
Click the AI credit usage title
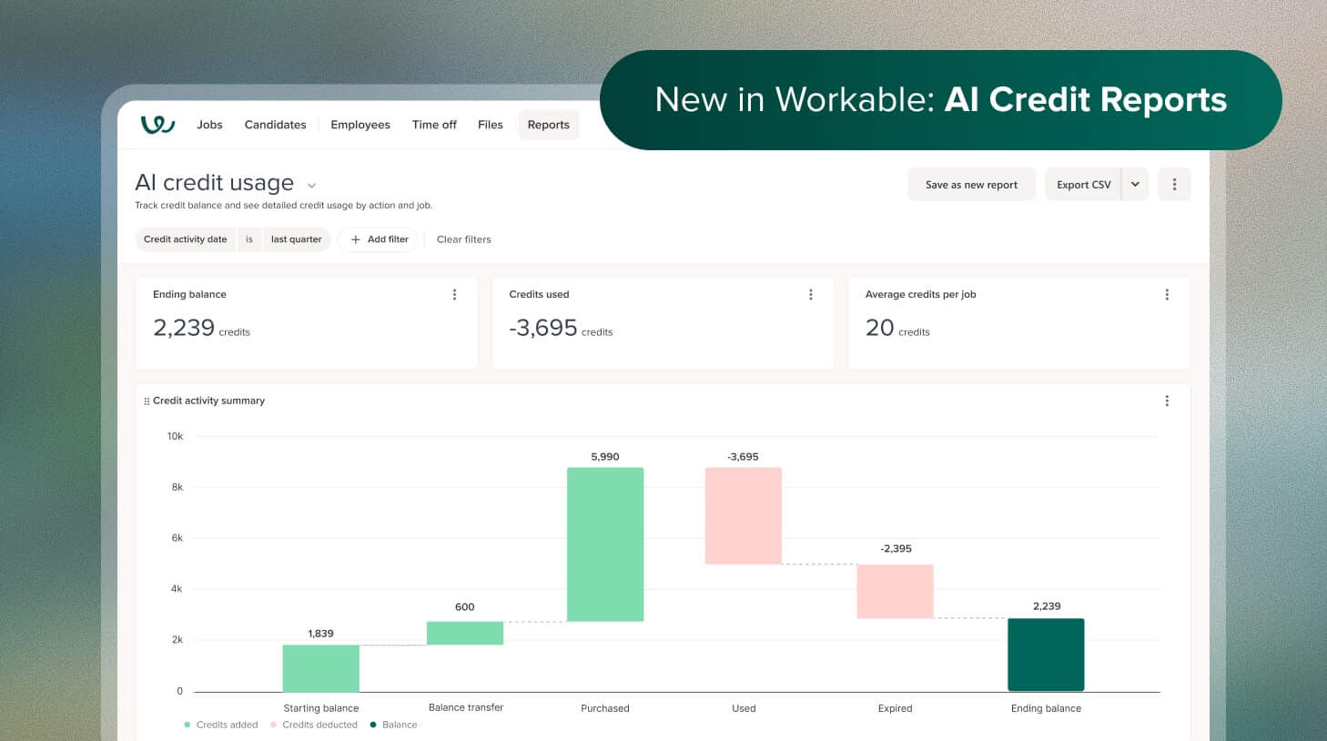point(214,183)
